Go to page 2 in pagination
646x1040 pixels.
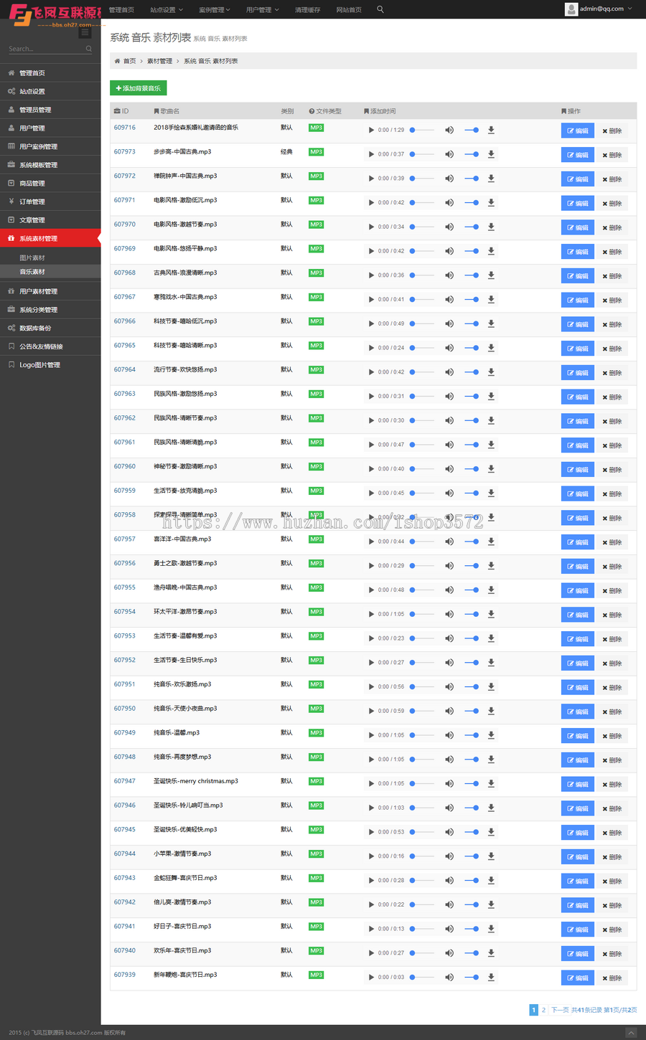click(x=543, y=1010)
